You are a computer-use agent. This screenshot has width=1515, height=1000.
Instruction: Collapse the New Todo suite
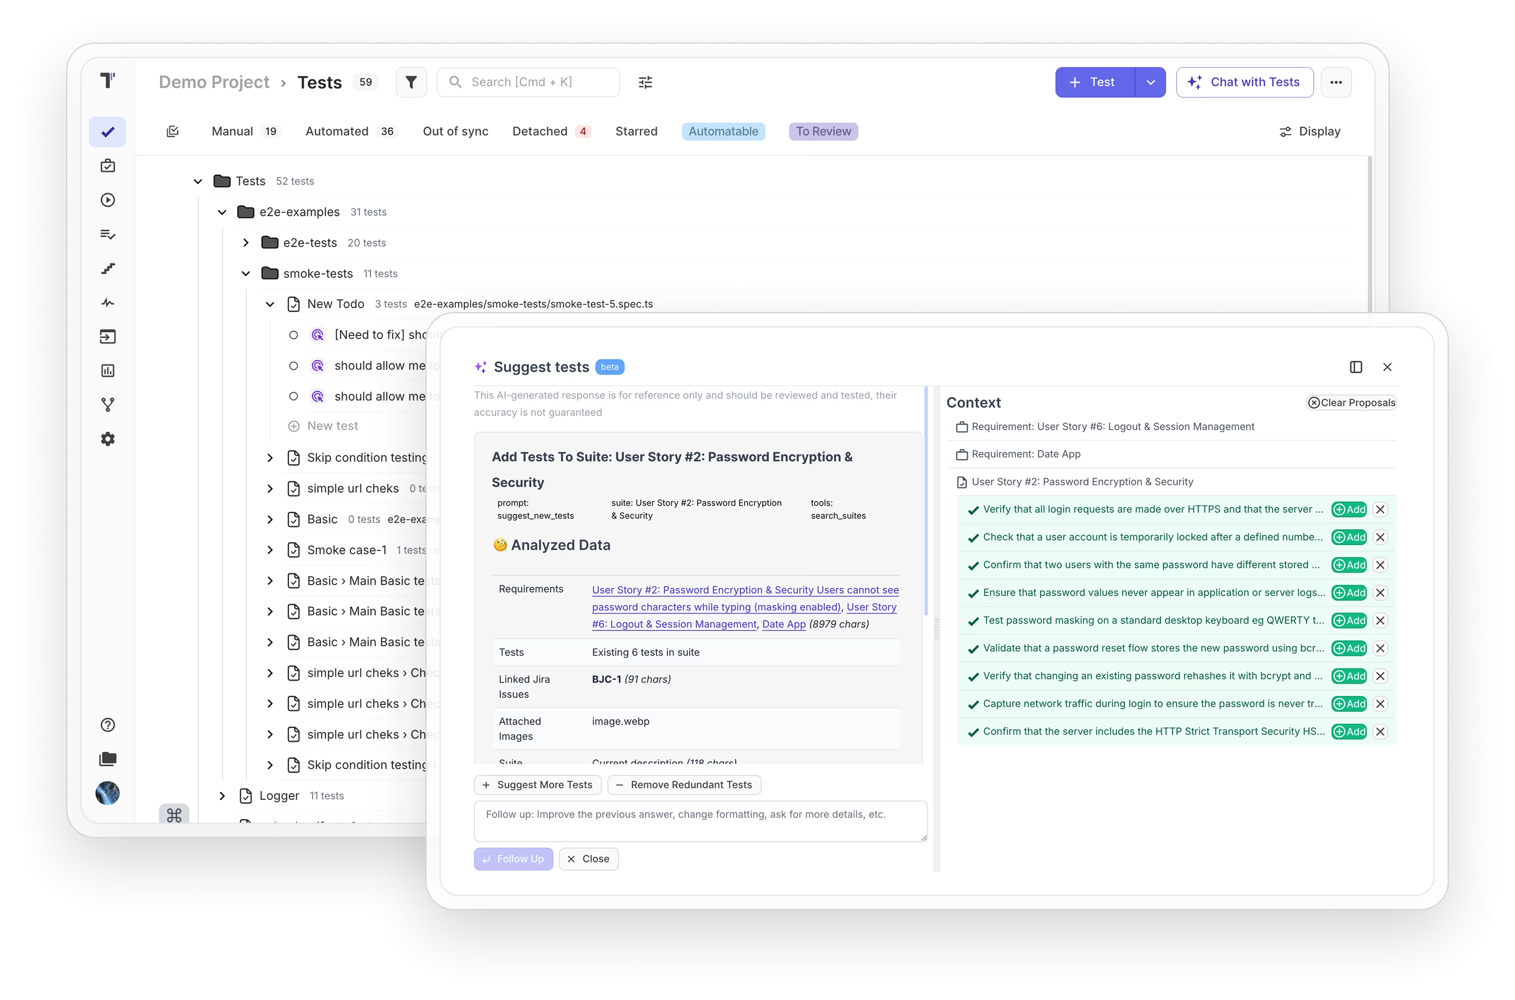270,304
